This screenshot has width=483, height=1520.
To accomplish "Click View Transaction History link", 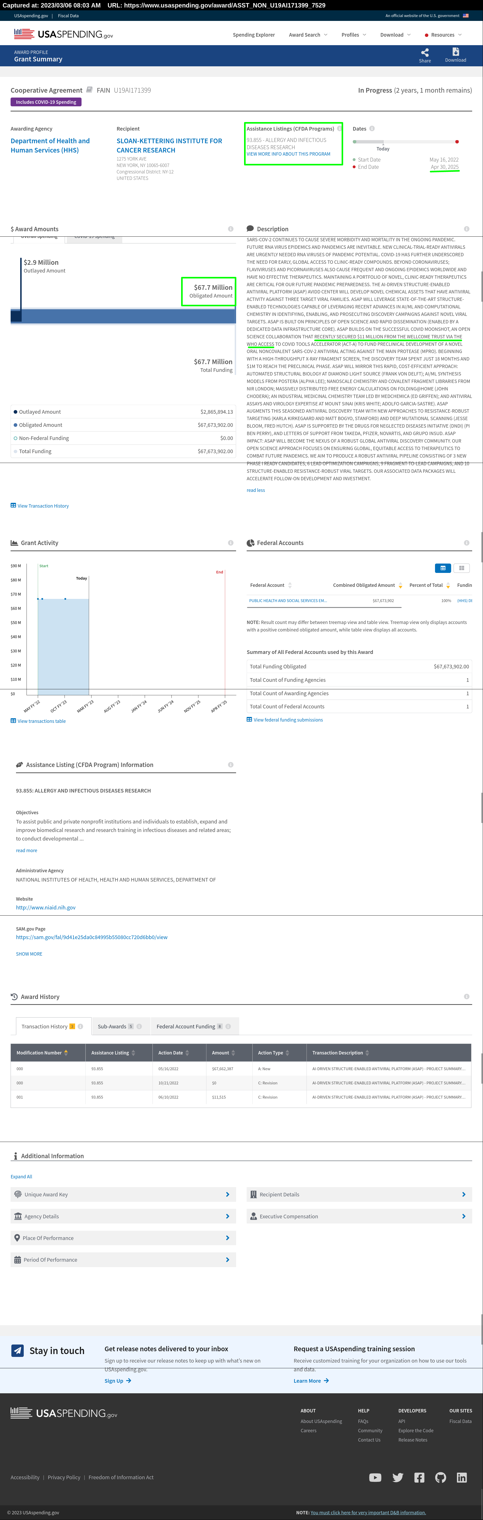I will tap(39, 506).
